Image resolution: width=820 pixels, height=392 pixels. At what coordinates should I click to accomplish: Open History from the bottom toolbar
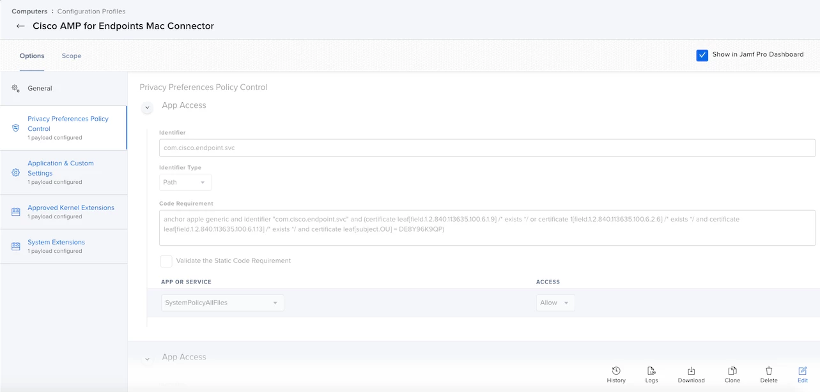(x=616, y=375)
